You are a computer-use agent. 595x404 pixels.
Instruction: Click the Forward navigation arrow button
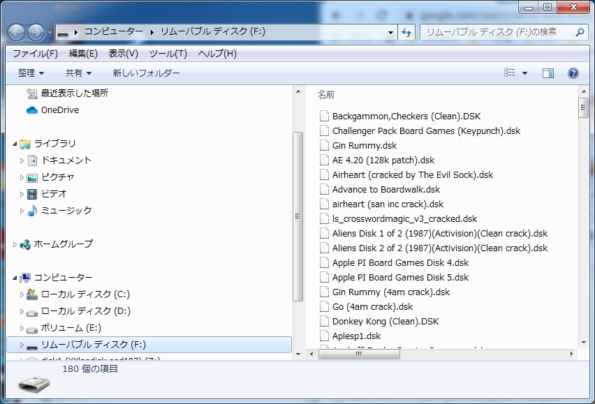pos(36,33)
